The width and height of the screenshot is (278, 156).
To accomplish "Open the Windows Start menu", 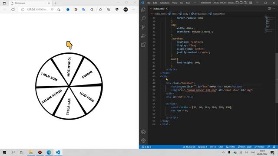I will tap(4, 152).
